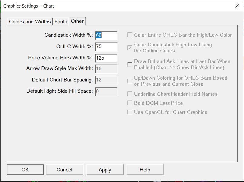
Task: Click the Candlestick Width % field
Action: pos(106,35)
